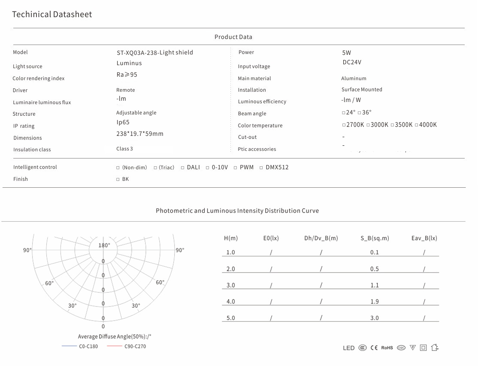Click the 180° label on polar chart
This screenshot has height=366, width=478.
(x=104, y=246)
